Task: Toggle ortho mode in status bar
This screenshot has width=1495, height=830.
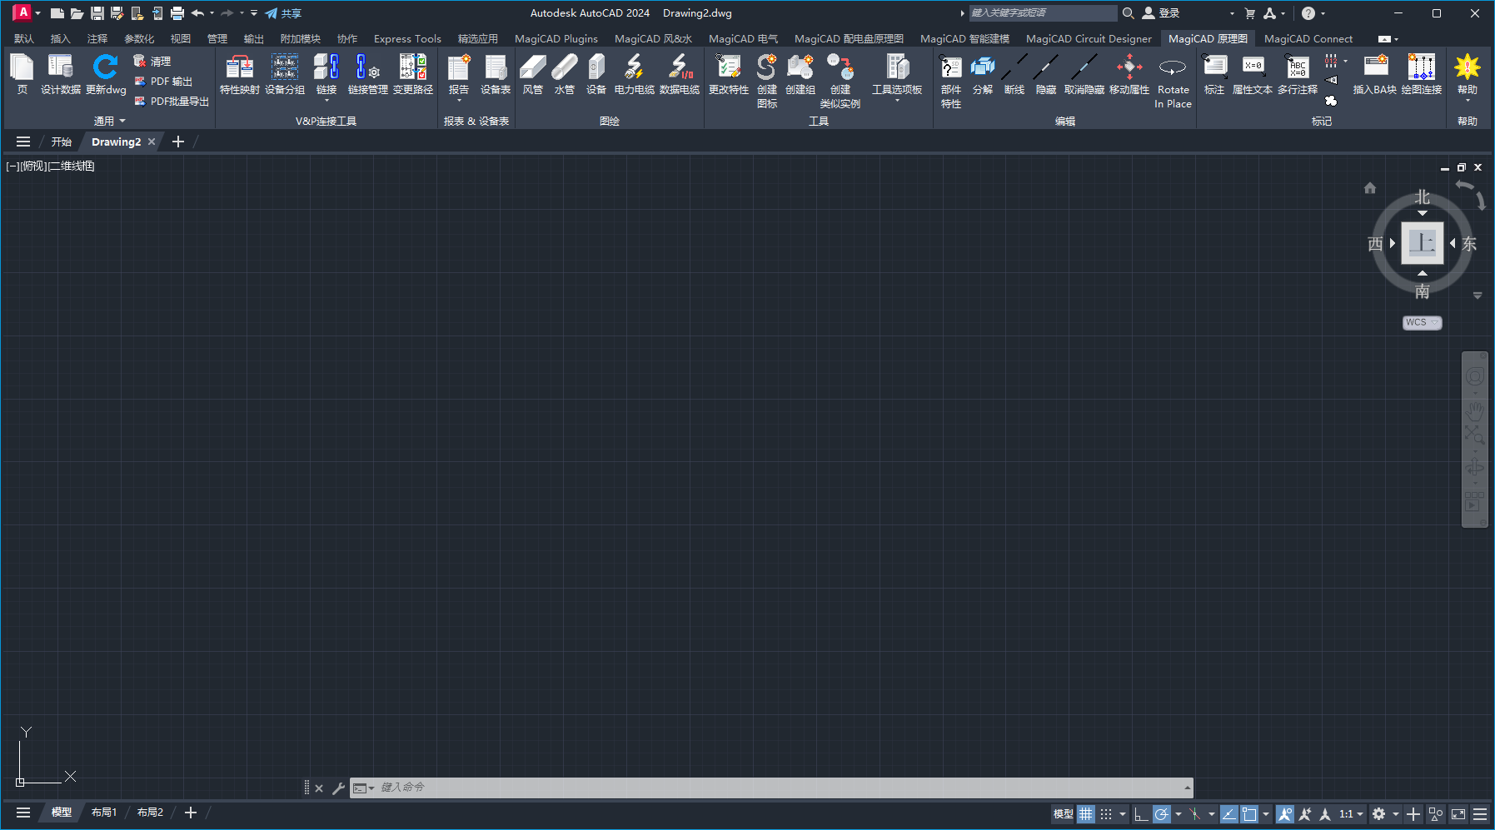Action: click(1141, 814)
